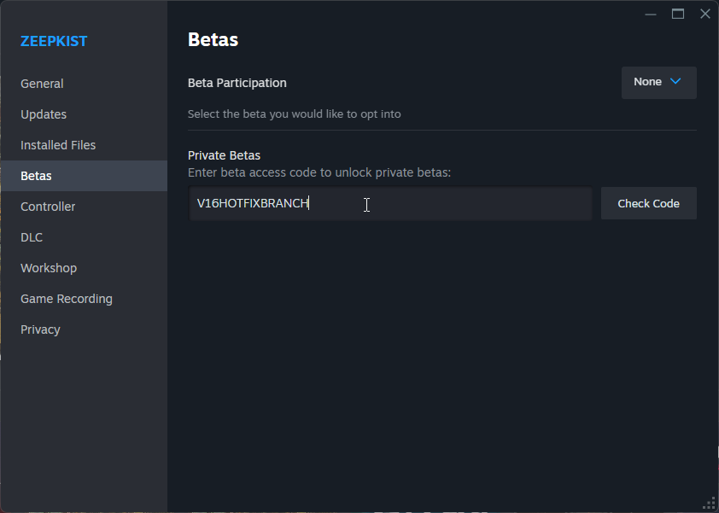Open the Controller settings page
719x513 pixels.
48,207
